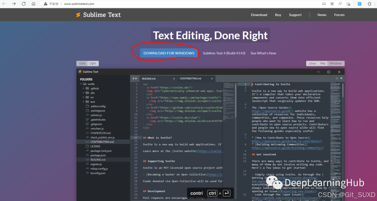Open Support in the site navigation
Screen dimensions: 377x201
pyautogui.click(x=295, y=15)
